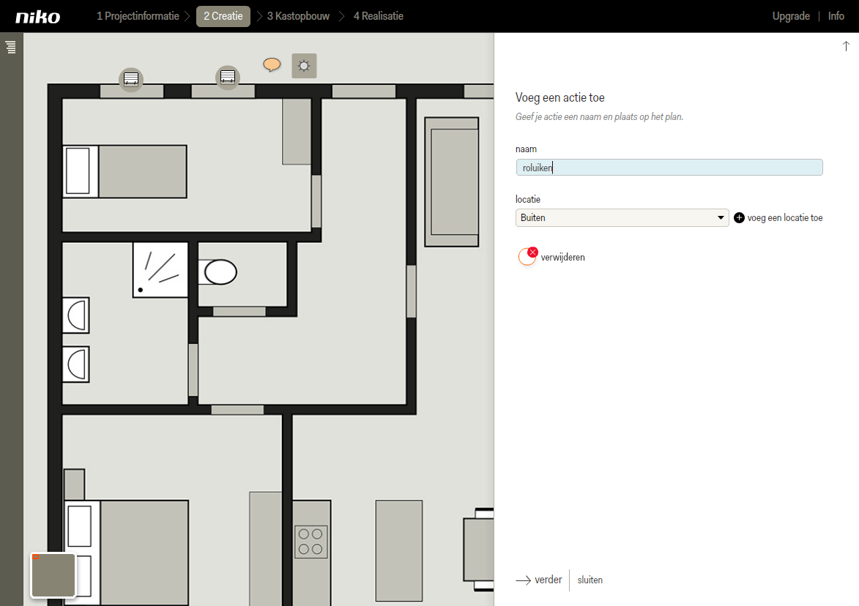Continue with the verder button
This screenshot has width=859, height=606.
pyautogui.click(x=539, y=580)
